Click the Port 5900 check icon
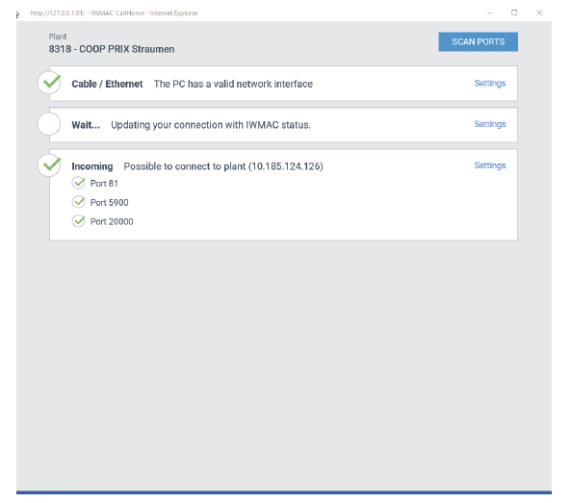This screenshot has width=572, height=503. 78,202
